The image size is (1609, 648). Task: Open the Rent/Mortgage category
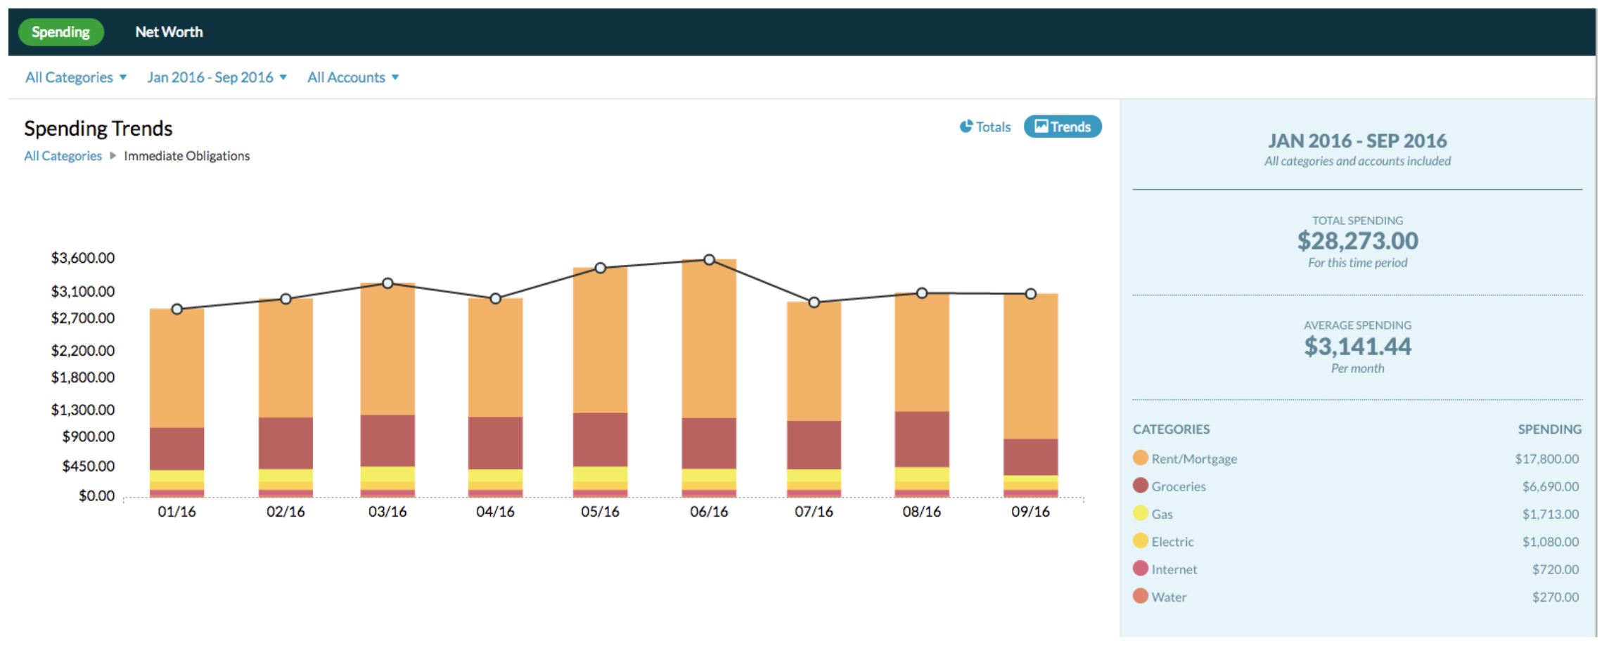1194,459
